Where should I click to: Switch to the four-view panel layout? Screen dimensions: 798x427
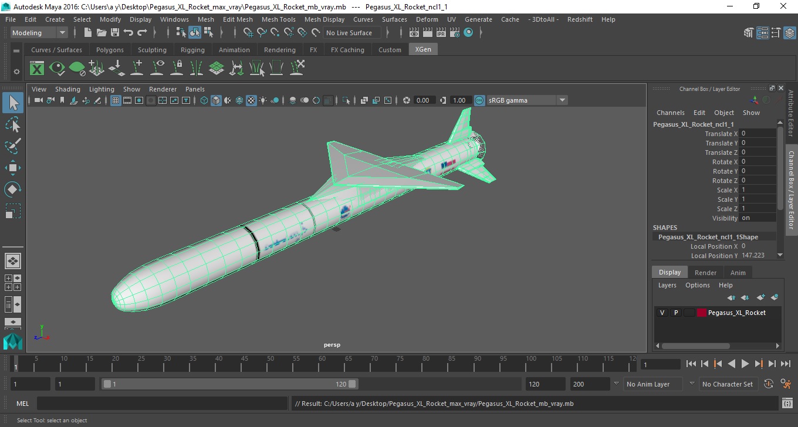(x=13, y=283)
